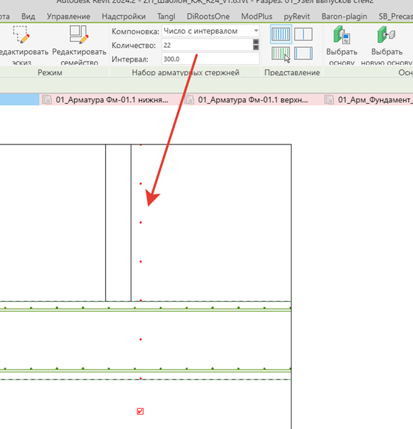The image size is (413, 429).
Task: Open the Вид ribbon tab
Action: [x=28, y=16]
